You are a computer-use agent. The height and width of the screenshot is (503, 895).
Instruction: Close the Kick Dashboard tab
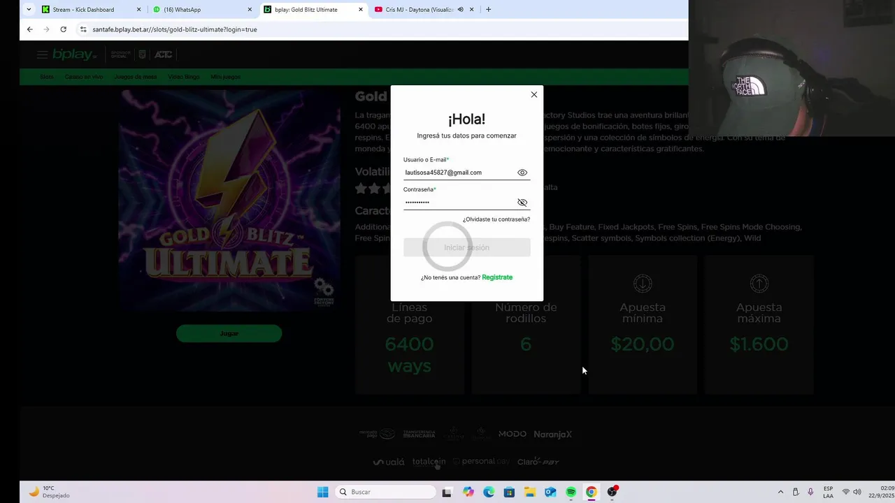[139, 10]
